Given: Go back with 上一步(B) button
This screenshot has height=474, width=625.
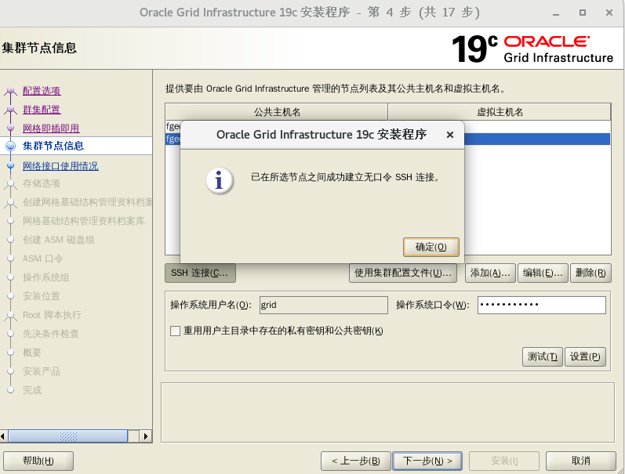Looking at the screenshot, I should tap(355, 461).
